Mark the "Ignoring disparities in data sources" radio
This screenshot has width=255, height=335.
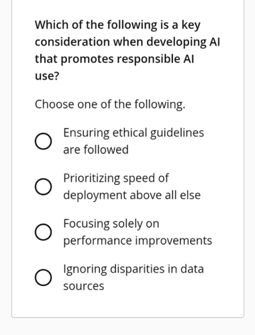coord(44,277)
